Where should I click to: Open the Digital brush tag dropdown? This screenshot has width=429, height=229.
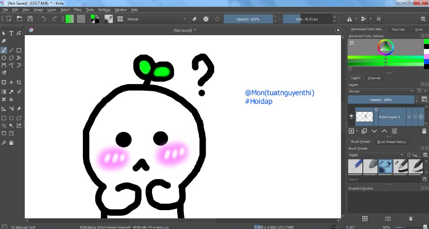(376, 155)
